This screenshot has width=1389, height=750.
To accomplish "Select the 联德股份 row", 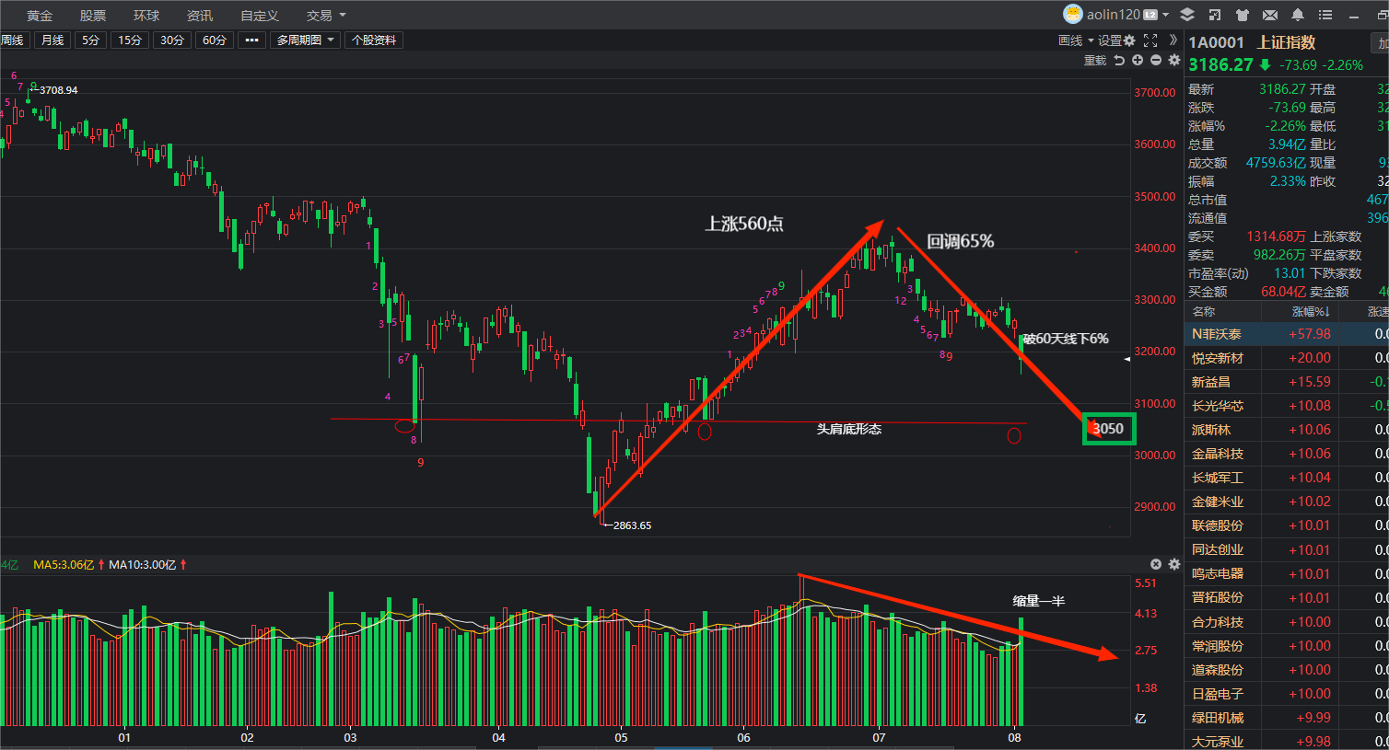I will [x=1287, y=525].
